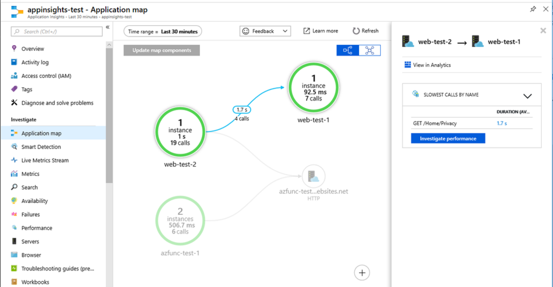This screenshot has width=553, height=287.
Task: Click the Learn more external link icon
Action: (307, 31)
